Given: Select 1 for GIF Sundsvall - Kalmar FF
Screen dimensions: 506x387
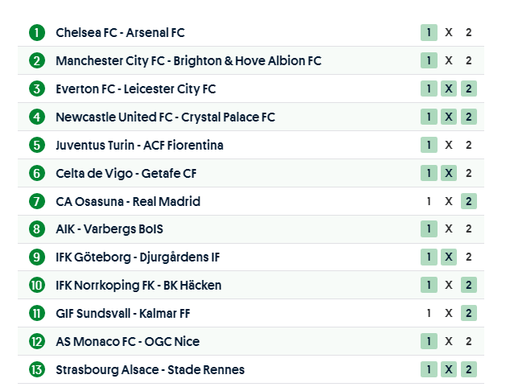Looking at the screenshot, I should coord(429,314).
